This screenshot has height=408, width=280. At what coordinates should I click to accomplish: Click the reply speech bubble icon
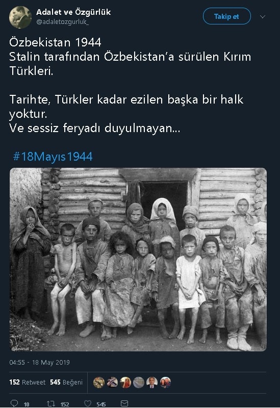[14, 403]
